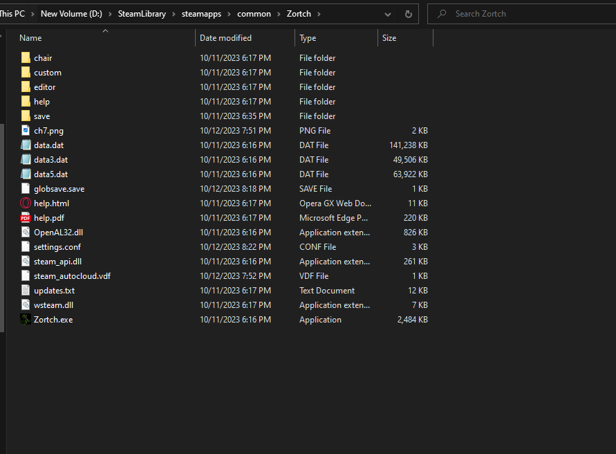The height and width of the screenshot is (454, 616).
Task: Click the Zortch.exe application icon
Action: pos(26,320)
